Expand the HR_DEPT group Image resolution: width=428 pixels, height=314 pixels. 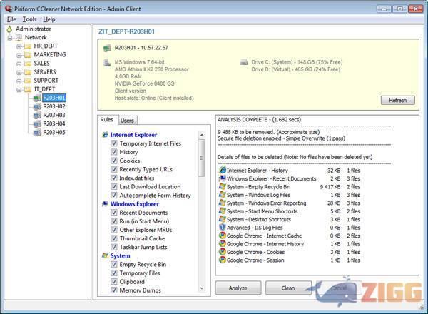(19, 46)
